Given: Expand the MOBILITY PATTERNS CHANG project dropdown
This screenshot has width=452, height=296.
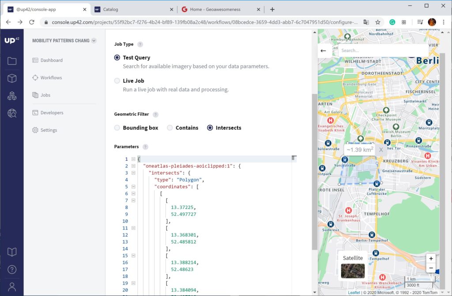Looking at the screenshot, I should (94, 41).
